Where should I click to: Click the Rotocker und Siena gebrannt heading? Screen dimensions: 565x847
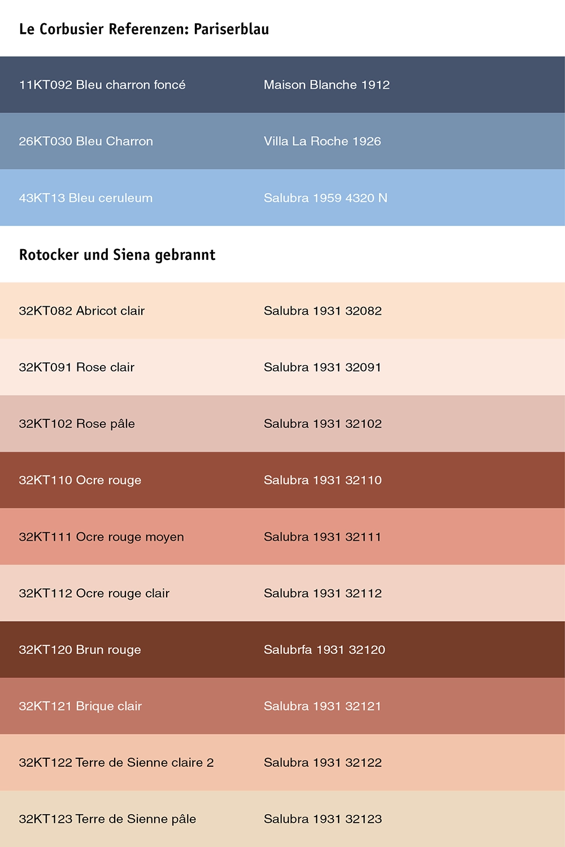tap(117, 255)
